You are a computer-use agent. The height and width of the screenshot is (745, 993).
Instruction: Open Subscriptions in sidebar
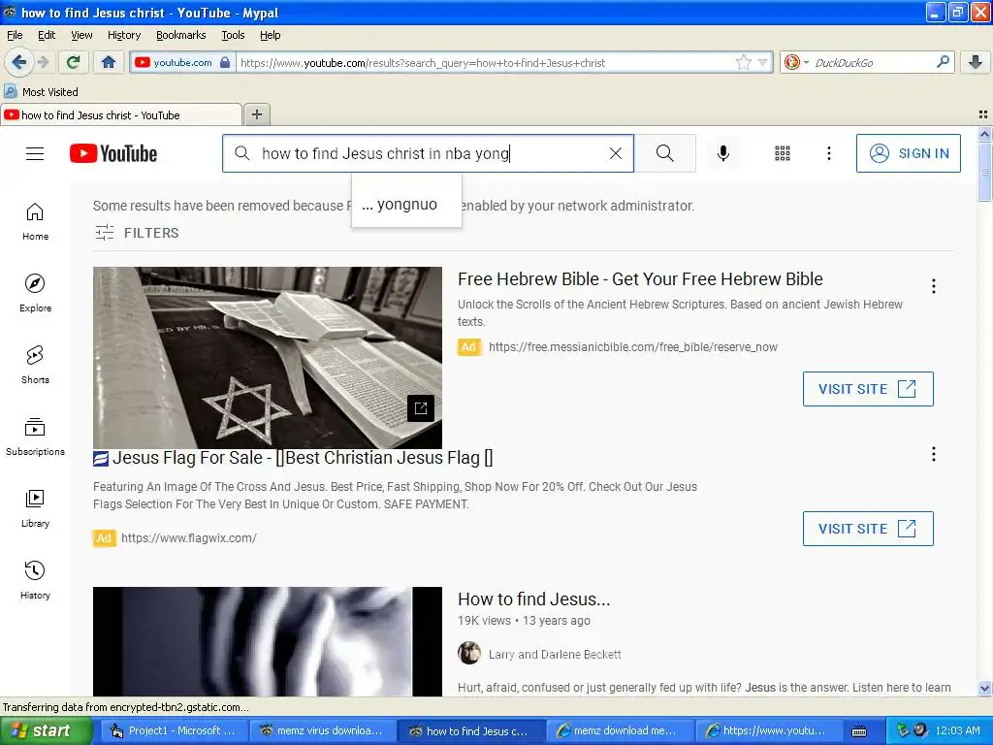(x=35, y=437)
